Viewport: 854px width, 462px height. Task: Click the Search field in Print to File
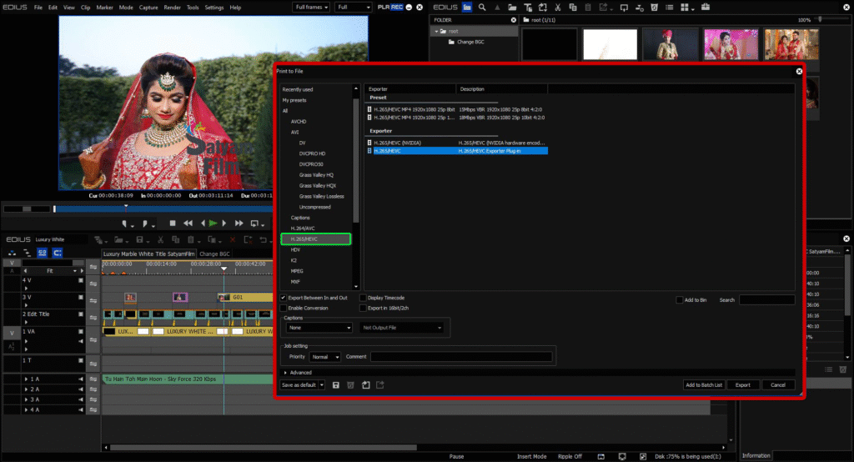click(x=767, y=300)
